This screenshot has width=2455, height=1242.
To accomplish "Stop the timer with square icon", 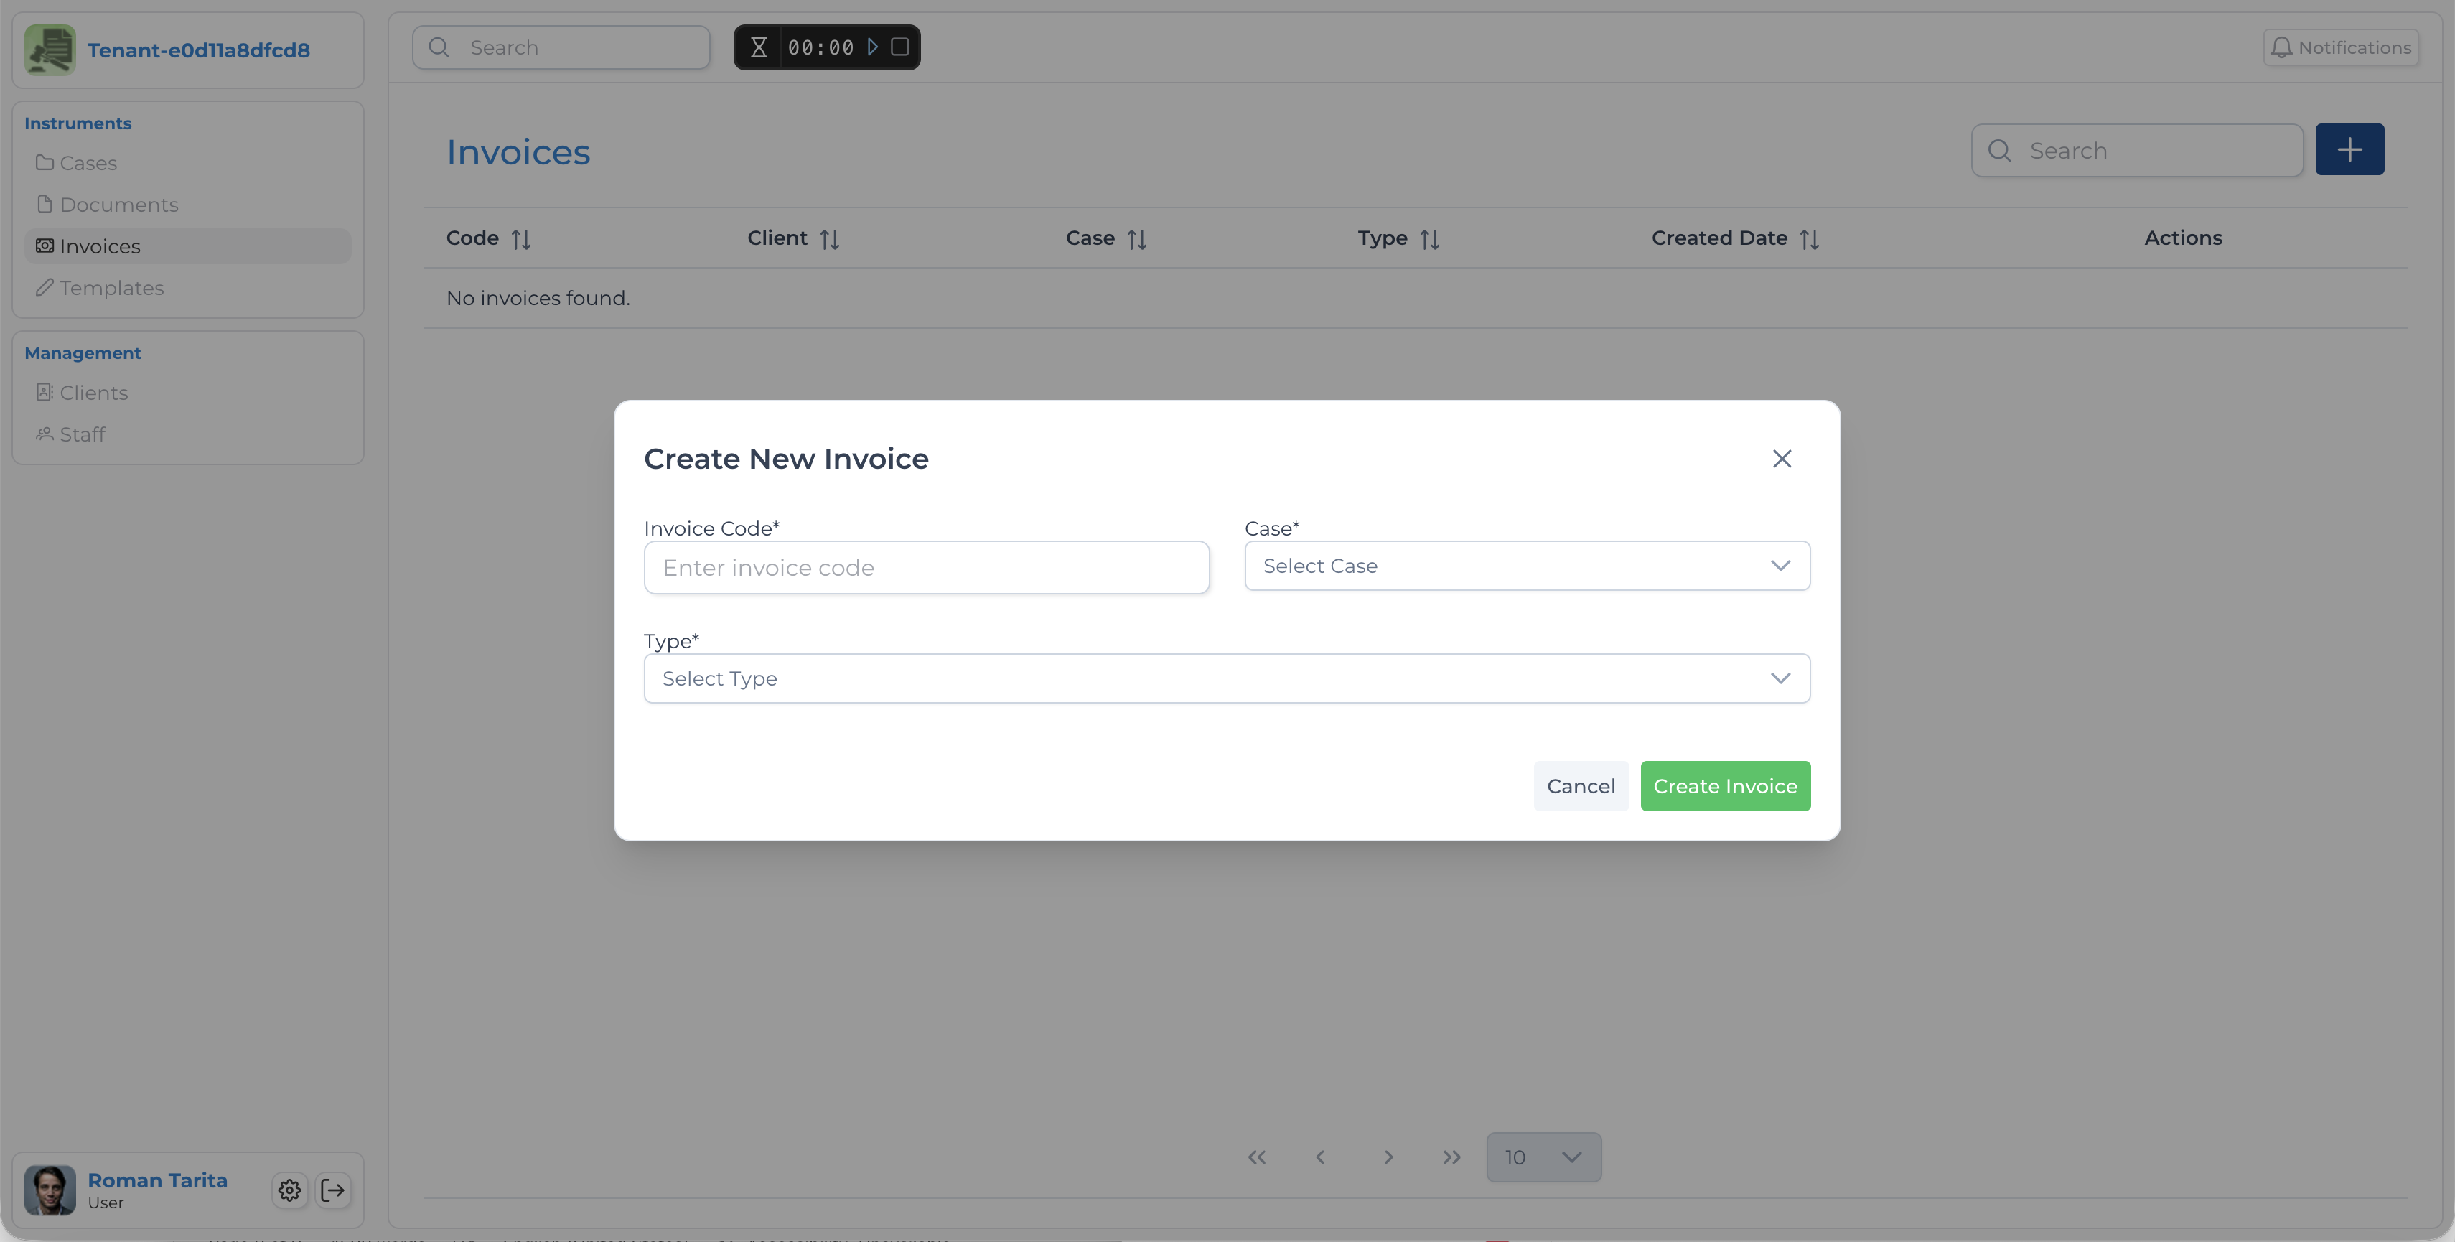I will click(899, 47).
